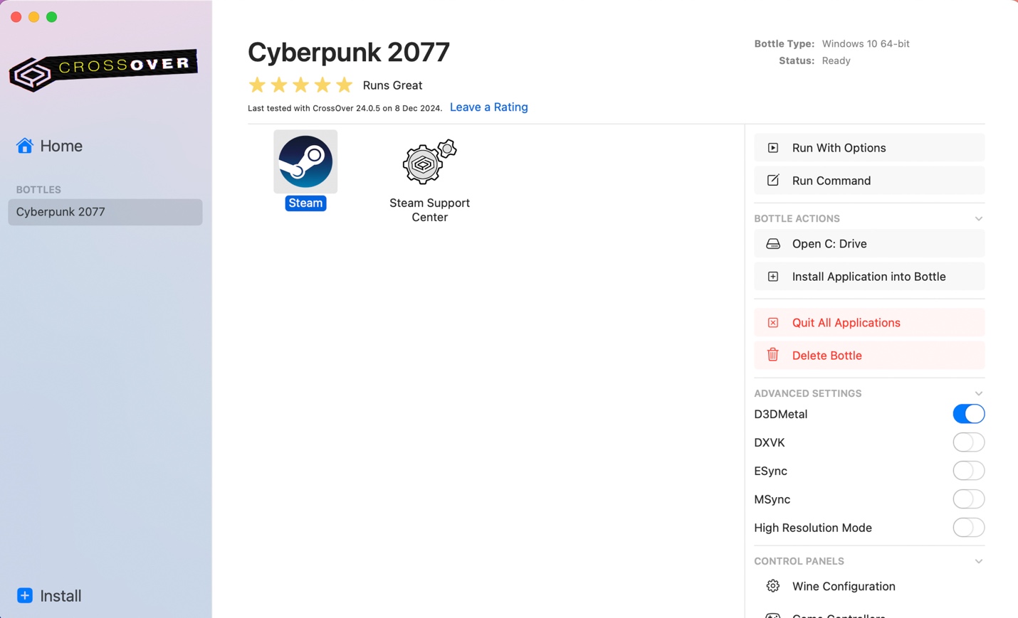Screen dimensions: 1018x618
Task: Click the Delete Bottle label
Action: pos(827,356)
